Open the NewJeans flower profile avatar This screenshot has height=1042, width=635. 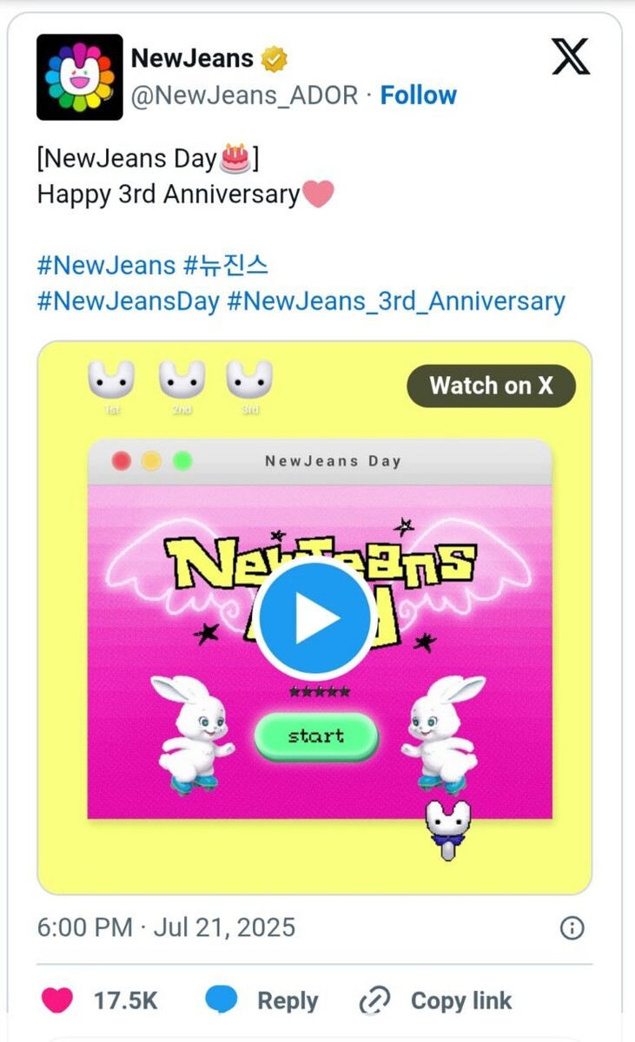click(x=81, y=76)
